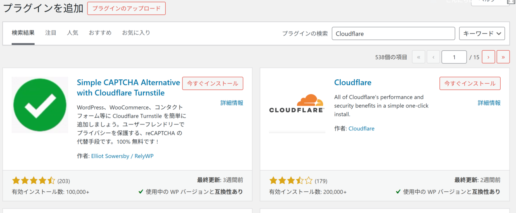
Task: Install the Cloudflare plugin now
Action: [x=470, y=83]
